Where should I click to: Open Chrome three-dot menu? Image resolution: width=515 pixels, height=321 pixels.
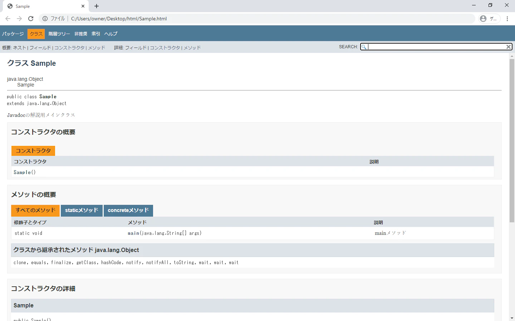coord(507,19)
